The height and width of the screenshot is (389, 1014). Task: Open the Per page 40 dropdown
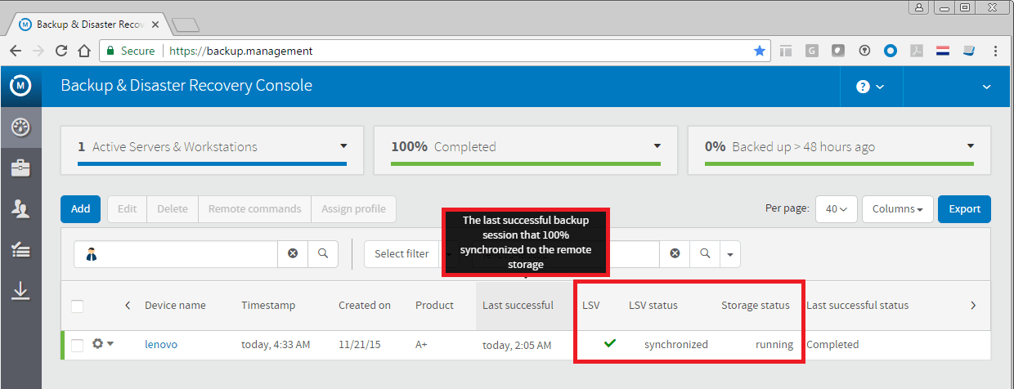coord(836,209)
